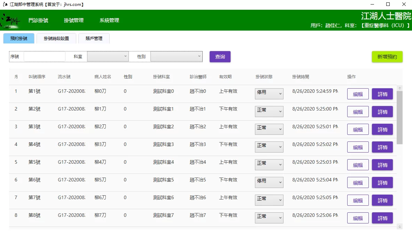Viewport: 412px width, 245px height.
Task: Click the app icon in title bar
Action: (x=5, y=5)
